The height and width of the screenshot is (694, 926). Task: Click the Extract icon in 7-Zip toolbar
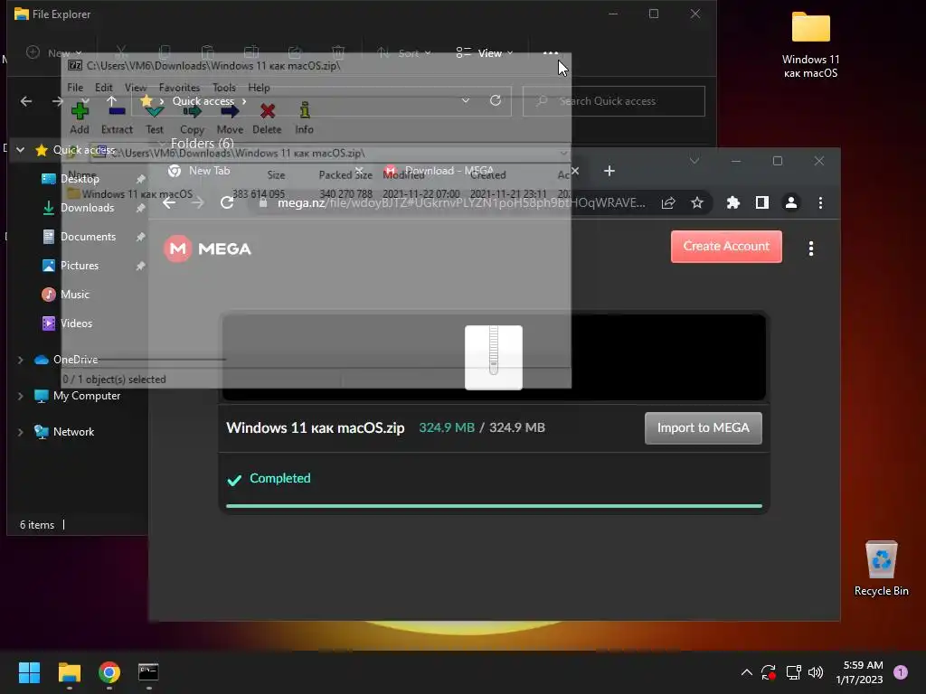coord(117,110)
